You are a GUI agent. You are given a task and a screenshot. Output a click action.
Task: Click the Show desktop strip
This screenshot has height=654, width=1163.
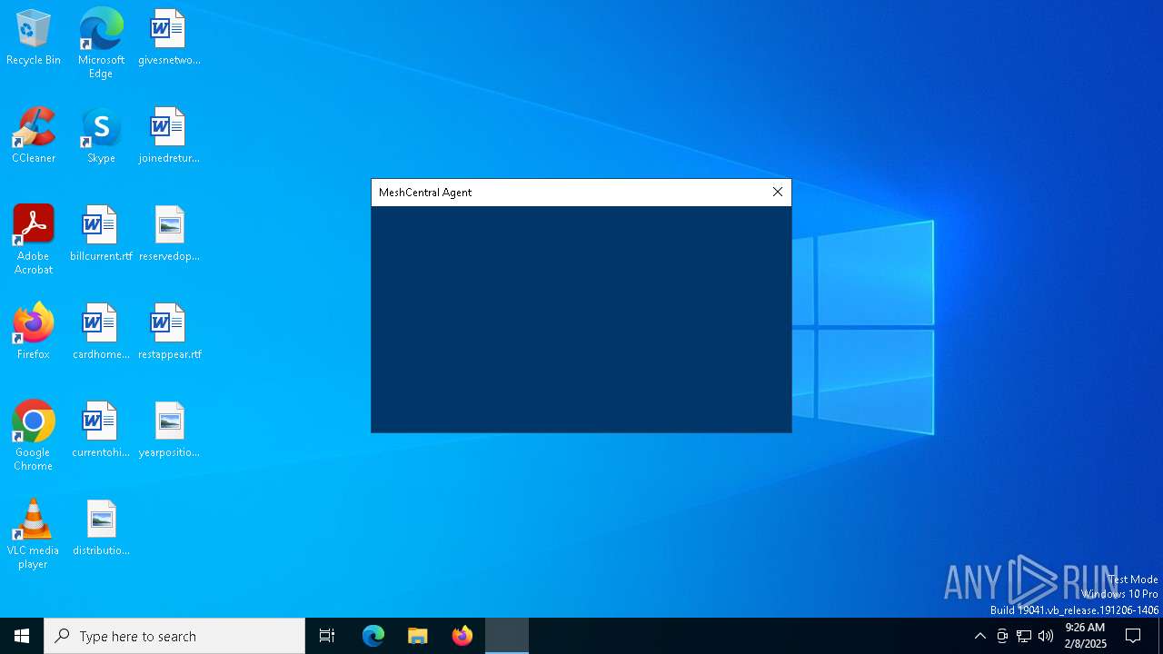(x=1160, y=636)
